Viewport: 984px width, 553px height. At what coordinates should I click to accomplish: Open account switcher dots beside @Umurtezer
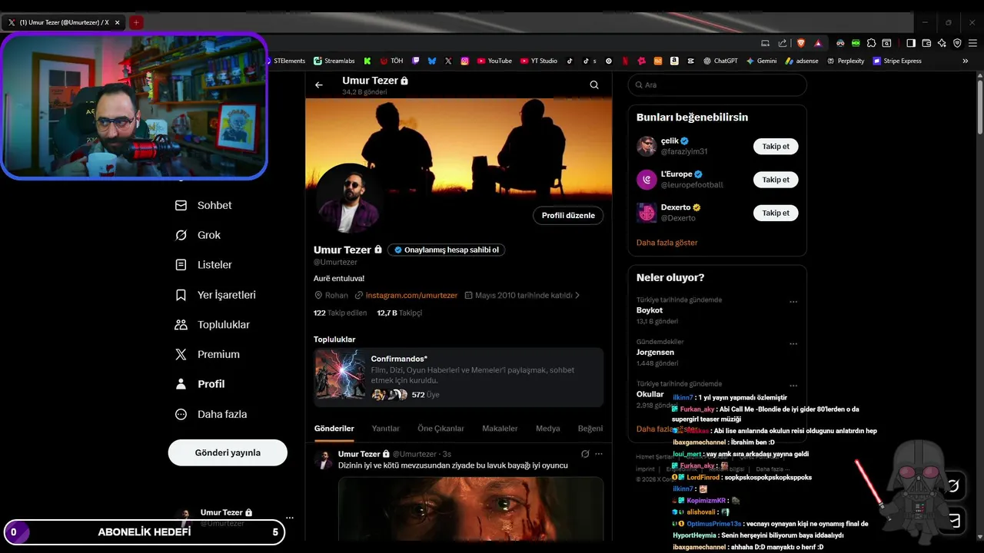tap(290, 518)
